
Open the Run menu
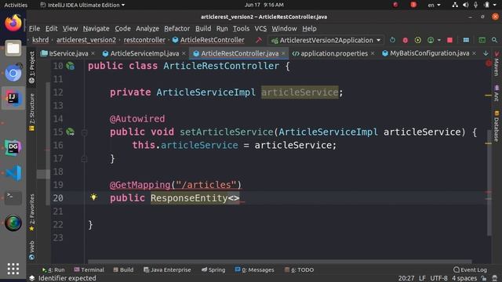tap(222, 28)
